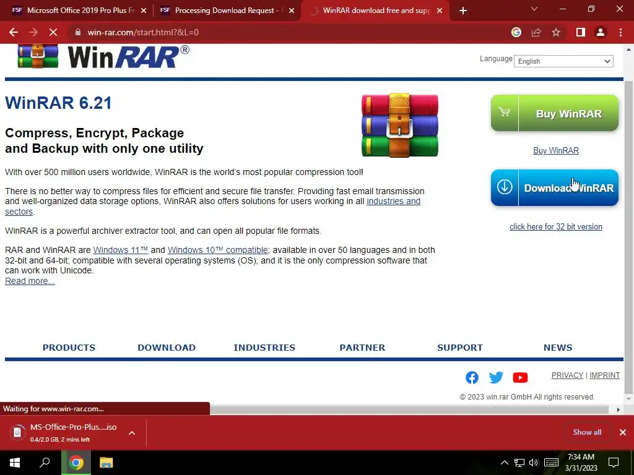Click the forward navigation arrow
The width and height of the screenshot is (634, 475).
33,32
